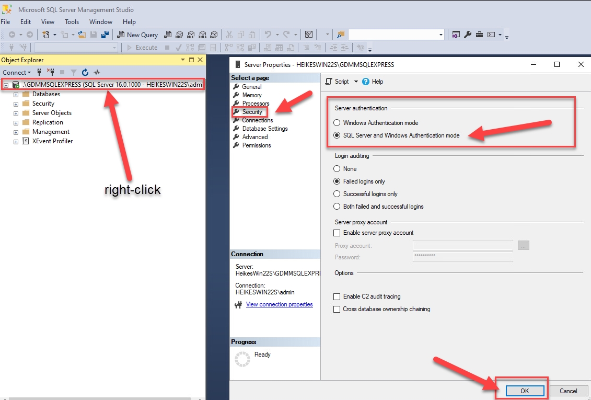Click the Script icon in Server Properties
591x400 pixels.
pos(338,82)
